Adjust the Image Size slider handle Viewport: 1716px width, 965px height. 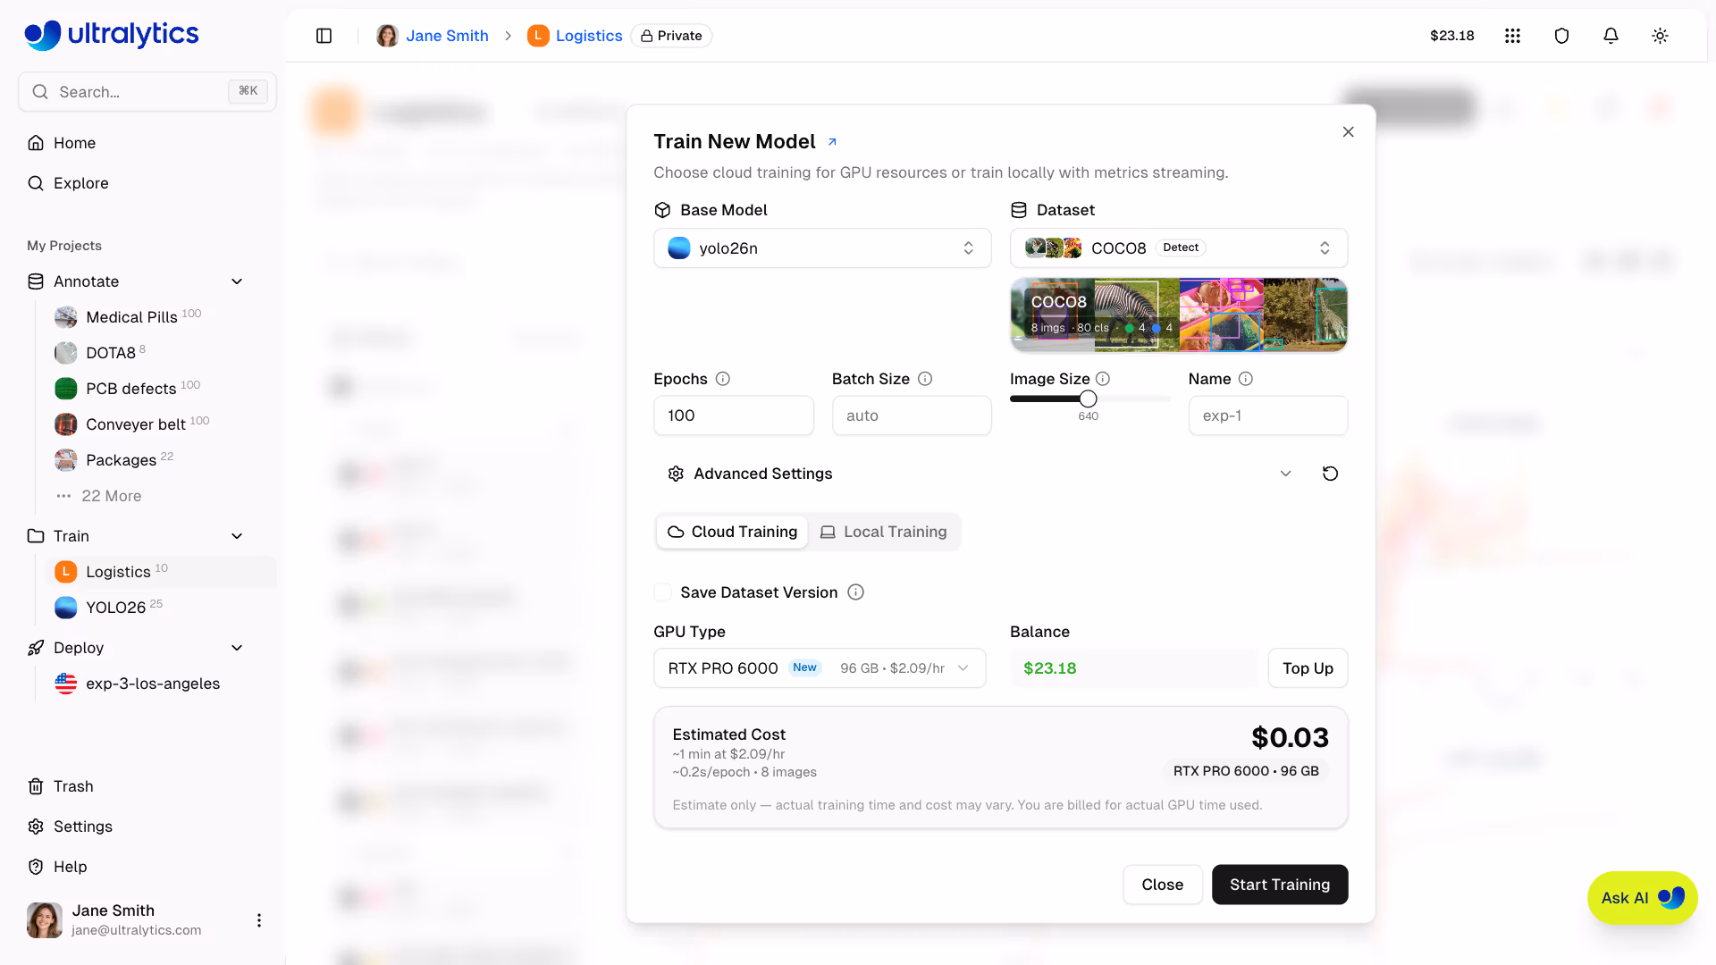1088,399
